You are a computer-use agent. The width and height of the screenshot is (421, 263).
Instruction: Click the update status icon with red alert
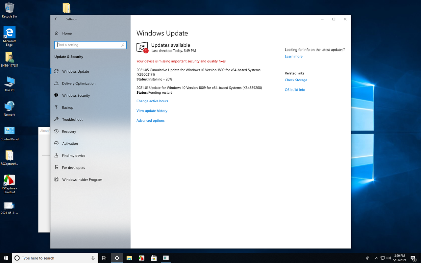[x=142, y=48]
